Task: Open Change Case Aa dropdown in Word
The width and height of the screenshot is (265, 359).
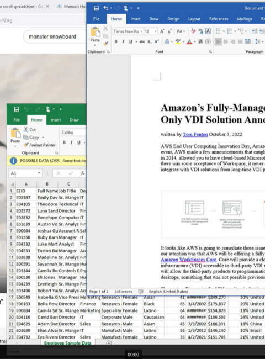Action: pyautogui.click(x=181, y=31)
